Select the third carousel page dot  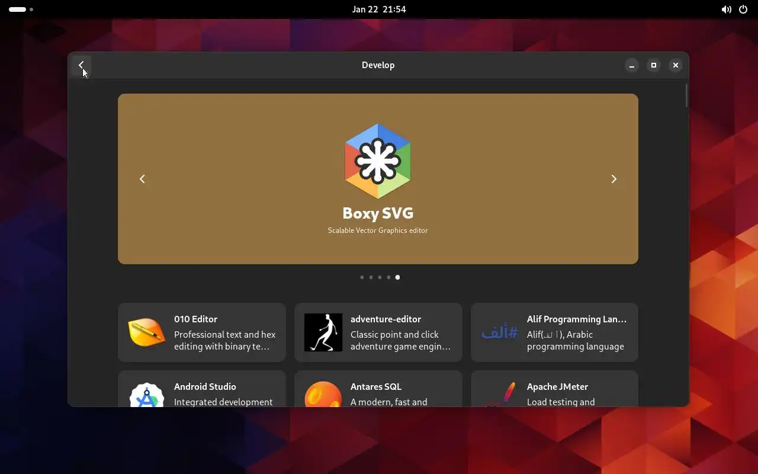(x=380, y=277)
